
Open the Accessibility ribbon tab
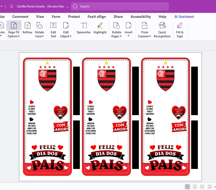point(141,17)
